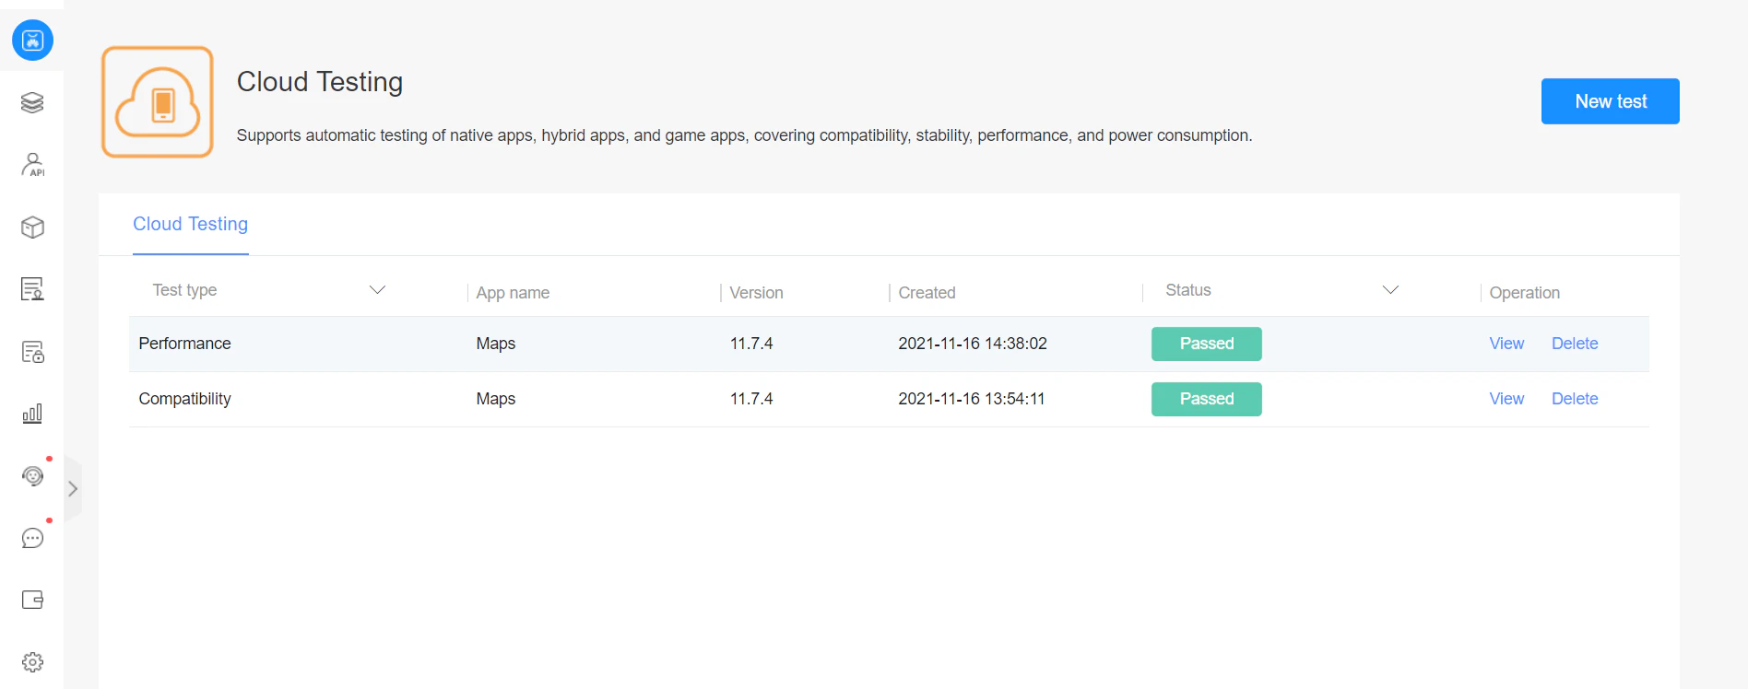This screenshot has height=689, width=1748.
Task: Click the New test button
Action: pyautogui.click(x=1610, y=101)
